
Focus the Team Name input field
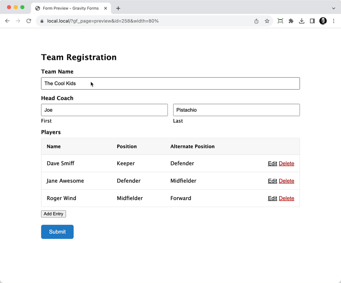click(x=170, y=83)
